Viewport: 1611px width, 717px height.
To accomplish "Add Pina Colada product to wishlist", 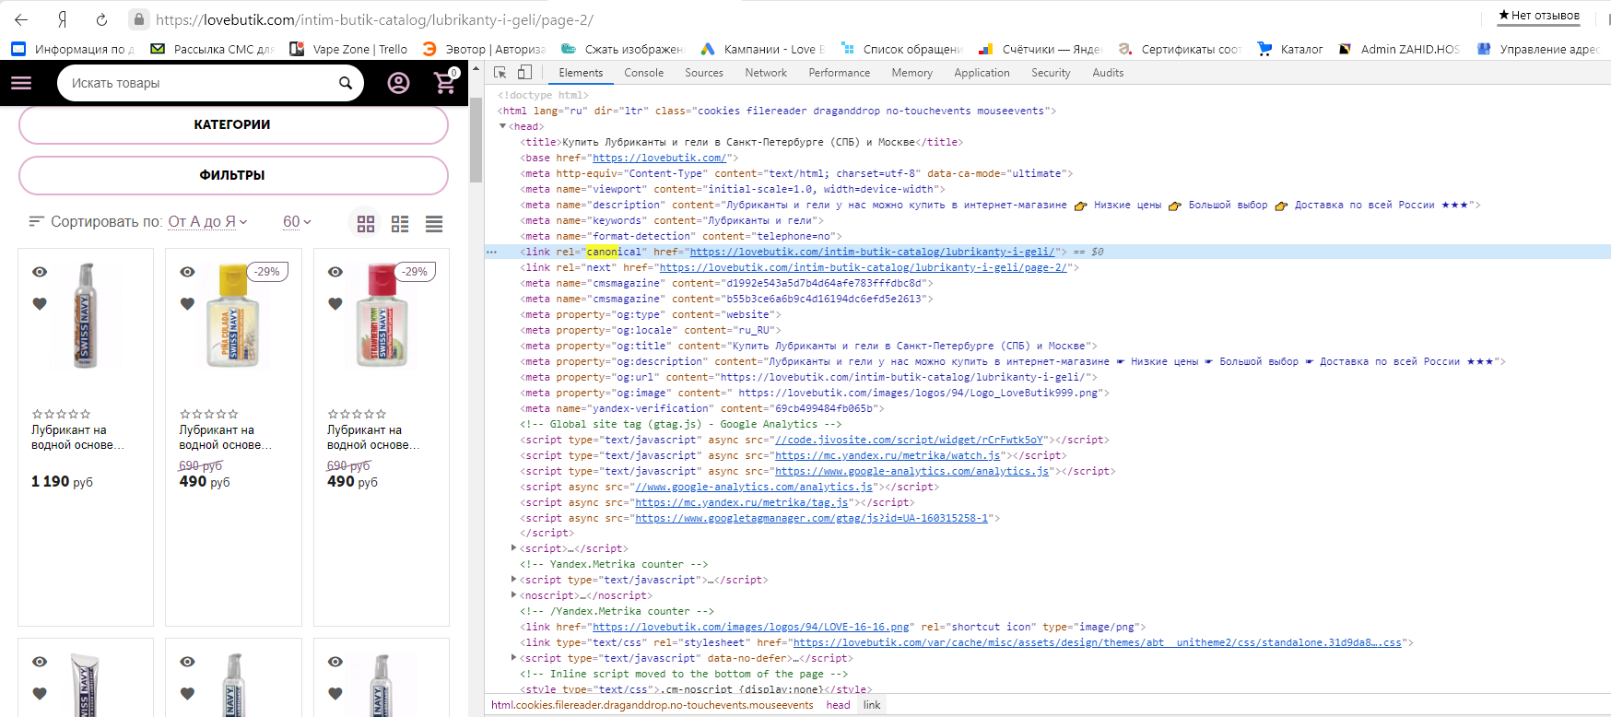I will tap(187, 303).
